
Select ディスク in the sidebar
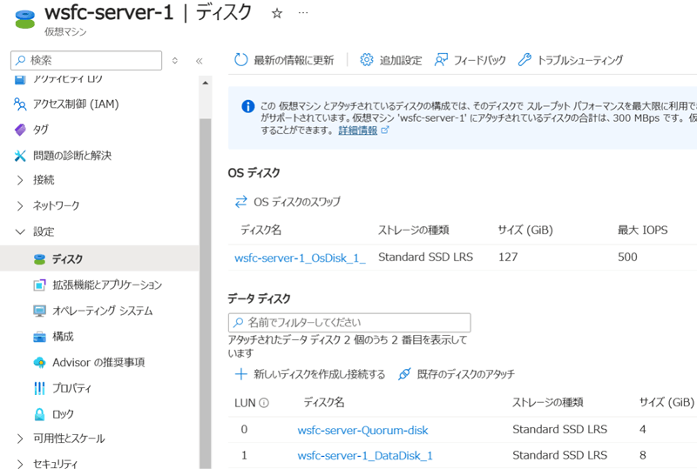[99, 258]
